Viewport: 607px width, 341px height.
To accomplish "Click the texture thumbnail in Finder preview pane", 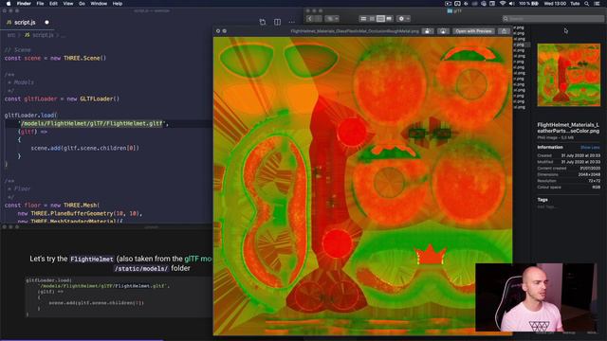I will tap(569, 75).
